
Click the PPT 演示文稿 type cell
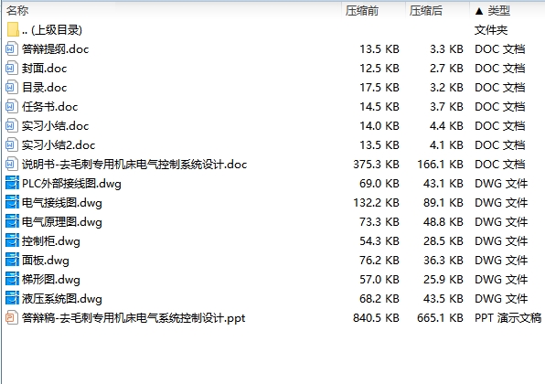[x=508, y=317]
